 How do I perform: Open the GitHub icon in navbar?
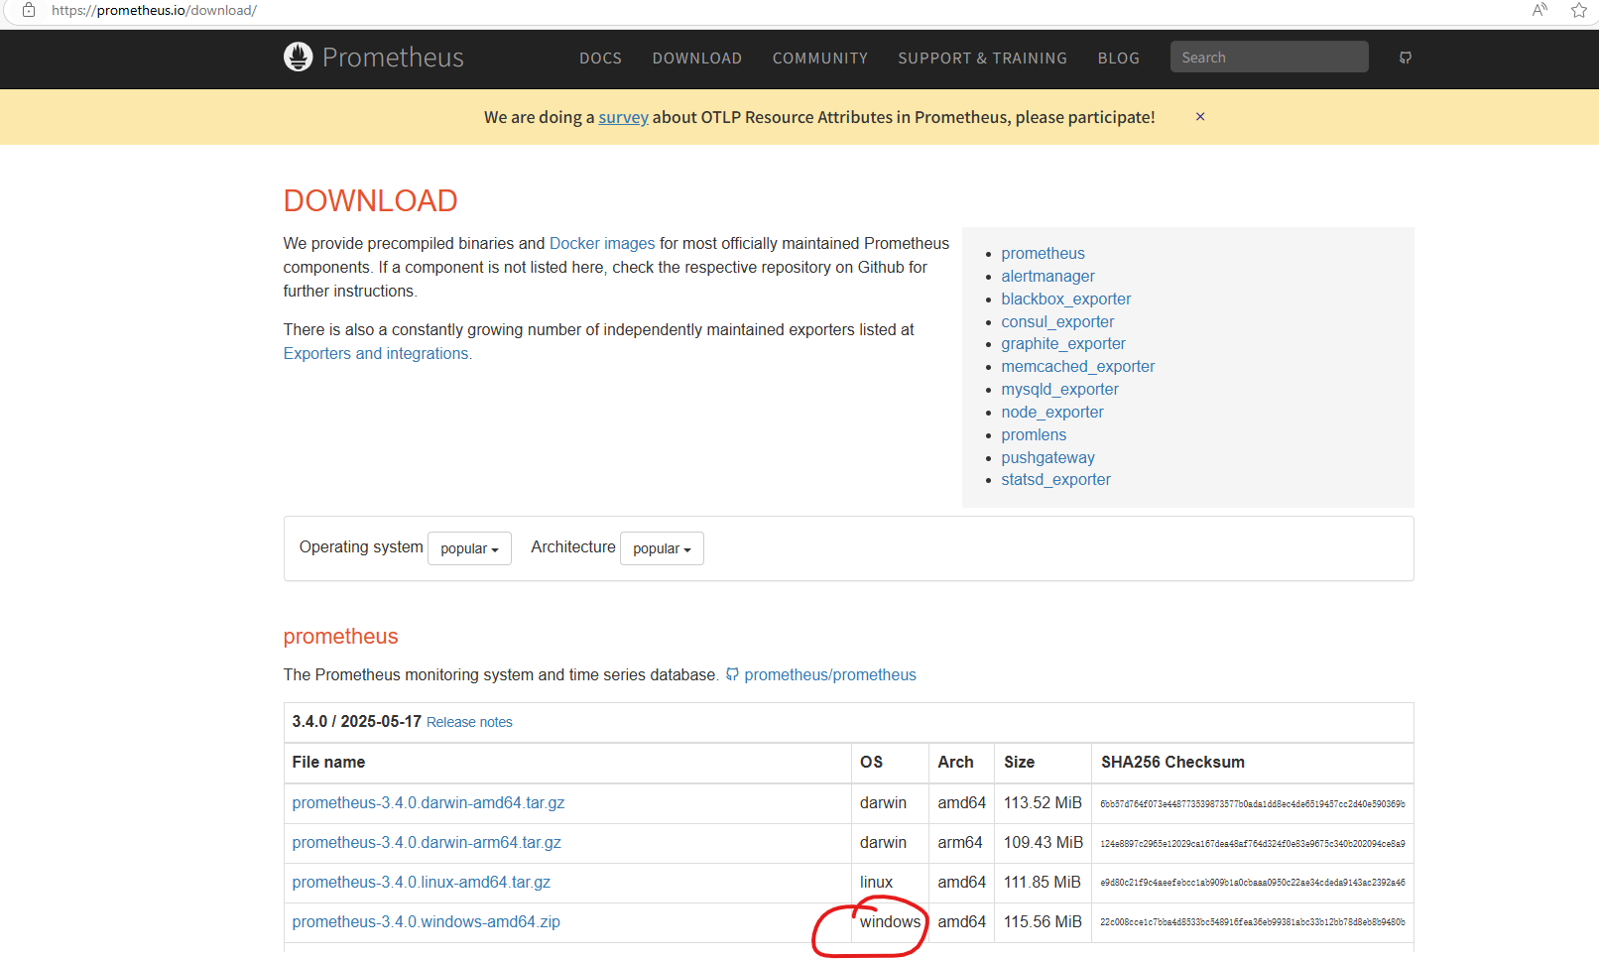(1406, 58)
